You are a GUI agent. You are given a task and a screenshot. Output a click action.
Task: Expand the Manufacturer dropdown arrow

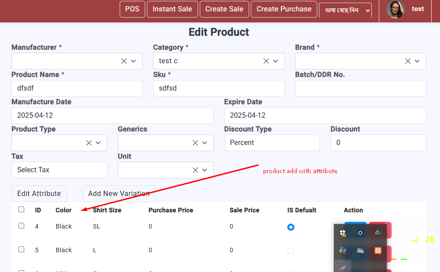point(134,61)
